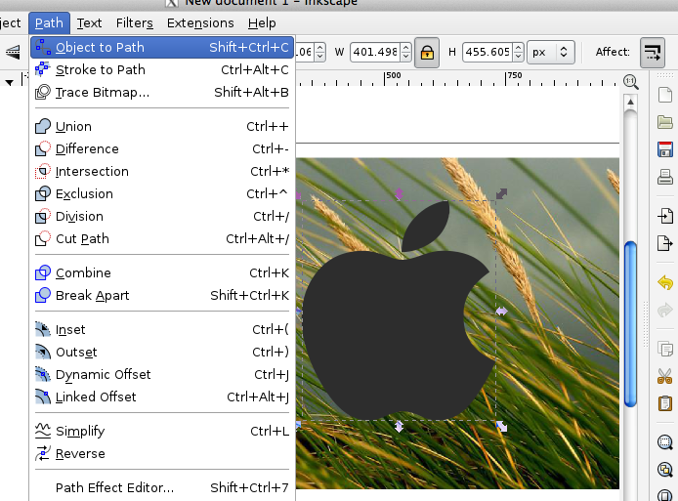Click the Stroke to Path icon
The width and height of the screenshot is (678, 501).
tap(43, 69)
